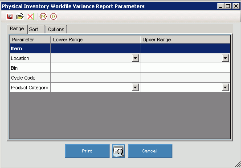Expand Location upper range dropdown

(x=225, y=58)
